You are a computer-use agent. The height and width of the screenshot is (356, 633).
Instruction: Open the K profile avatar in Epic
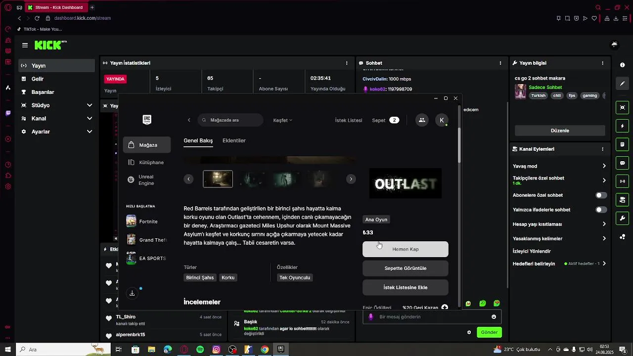pos(442,120)
